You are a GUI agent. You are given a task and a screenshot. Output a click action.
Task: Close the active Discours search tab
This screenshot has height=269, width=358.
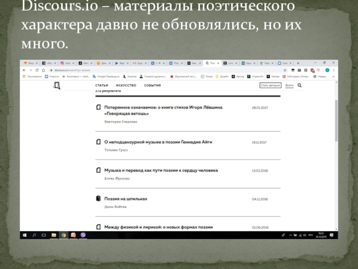[x=218, y=63]
